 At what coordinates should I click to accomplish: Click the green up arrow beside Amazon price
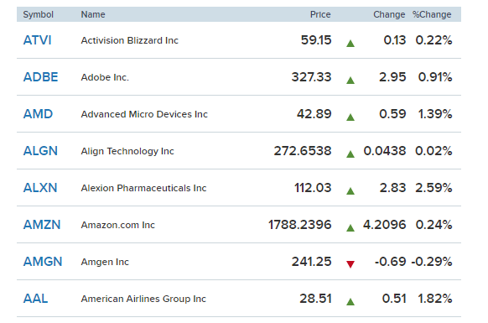click(350, 228)
